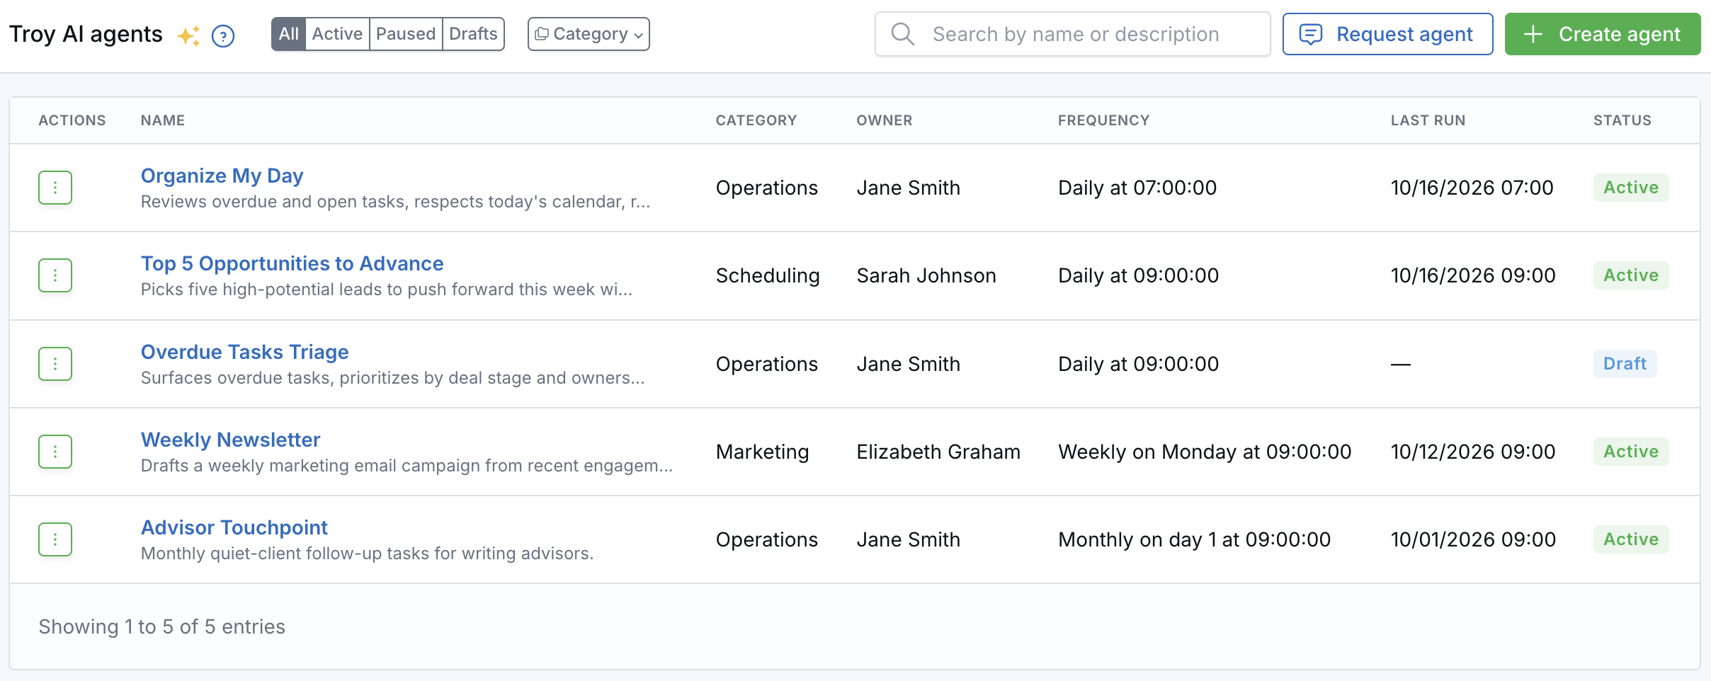Open actions menu for Overdue Tasks Triage
Viewport: 1711px width, 681px height.
pyautogui.click(x=55, y=364)
